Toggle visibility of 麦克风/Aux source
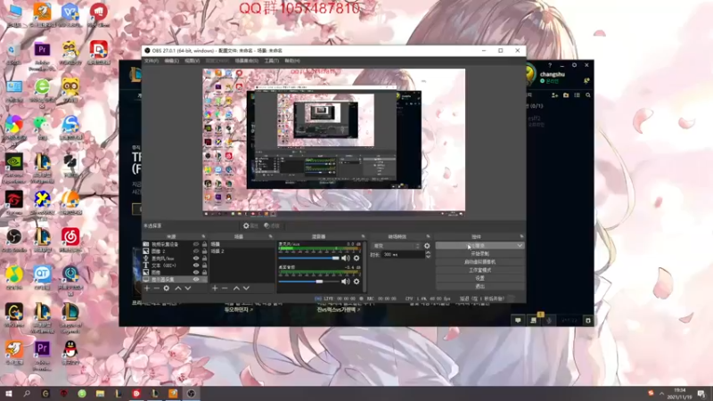 click(x=196, y=258)
